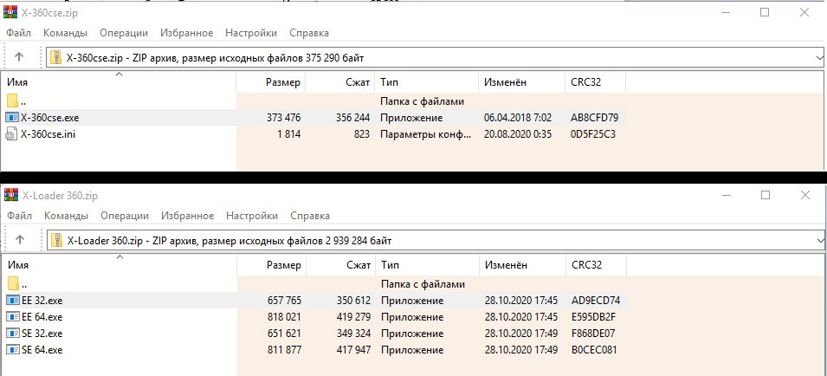Open Избранное menu in X-360cse.zip window
Image resolution: width=827 pixels, height=376 pixels.
click(187, 33)
